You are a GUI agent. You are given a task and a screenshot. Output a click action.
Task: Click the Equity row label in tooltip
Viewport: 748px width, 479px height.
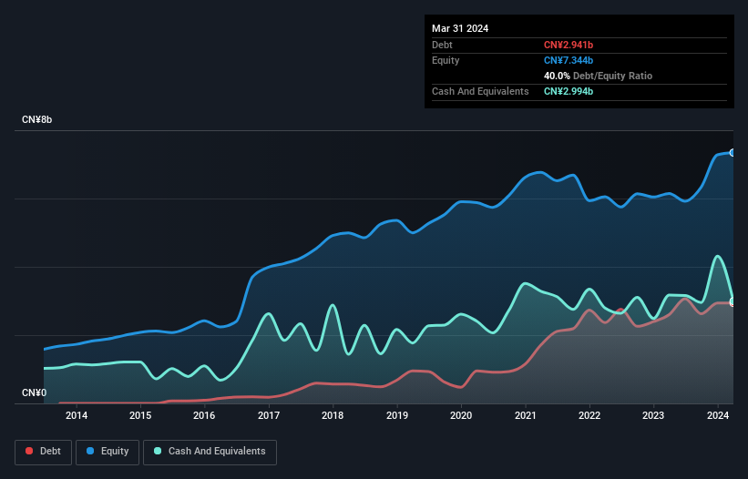pos(446,60)
